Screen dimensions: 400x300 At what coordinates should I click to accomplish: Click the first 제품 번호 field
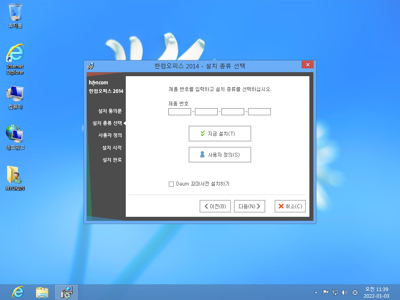point(180,112)
